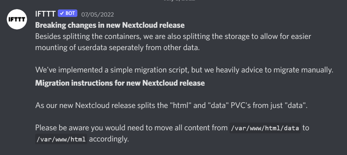Click the word "accordingly." after the code snippet
The height and width of the screenshot is (155, 347).
pos(109,139)
